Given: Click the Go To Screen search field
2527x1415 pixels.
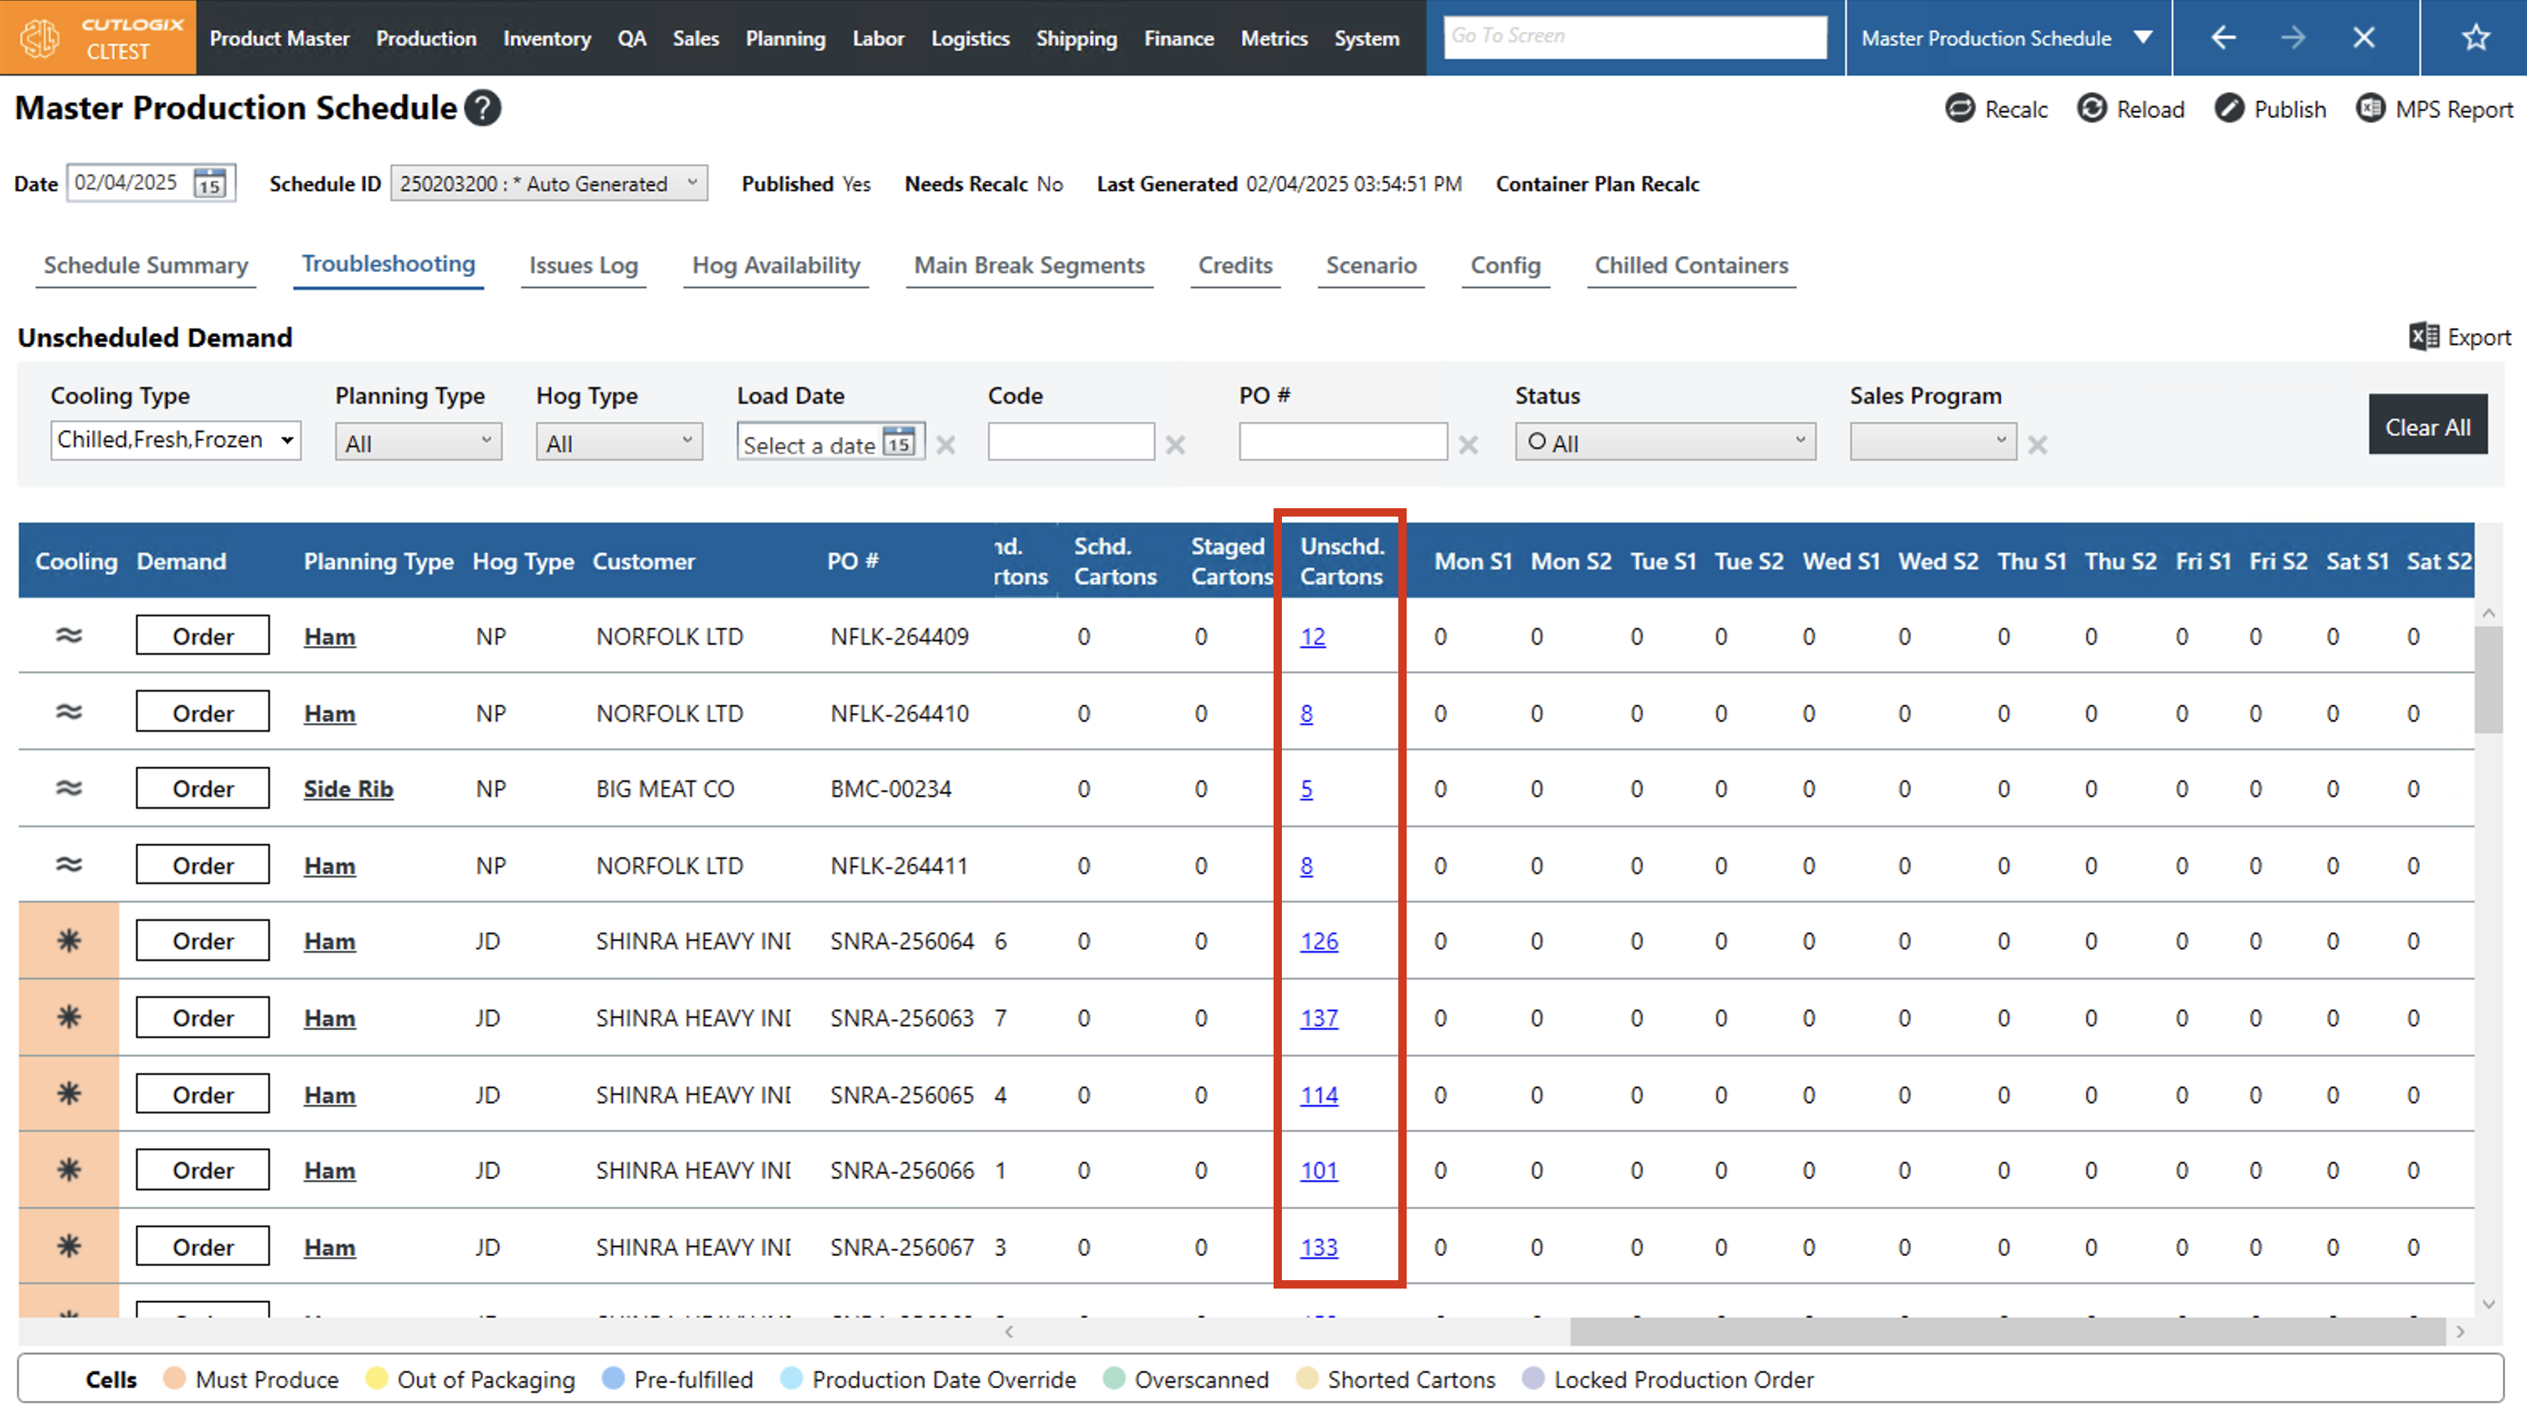Looking at the screenshot, I should click(1634, 36).
